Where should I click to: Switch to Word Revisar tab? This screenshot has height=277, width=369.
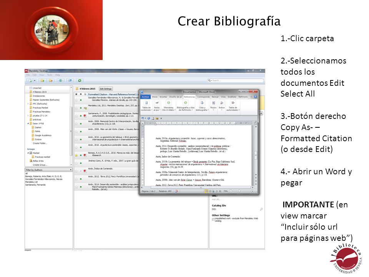(215, 97)
